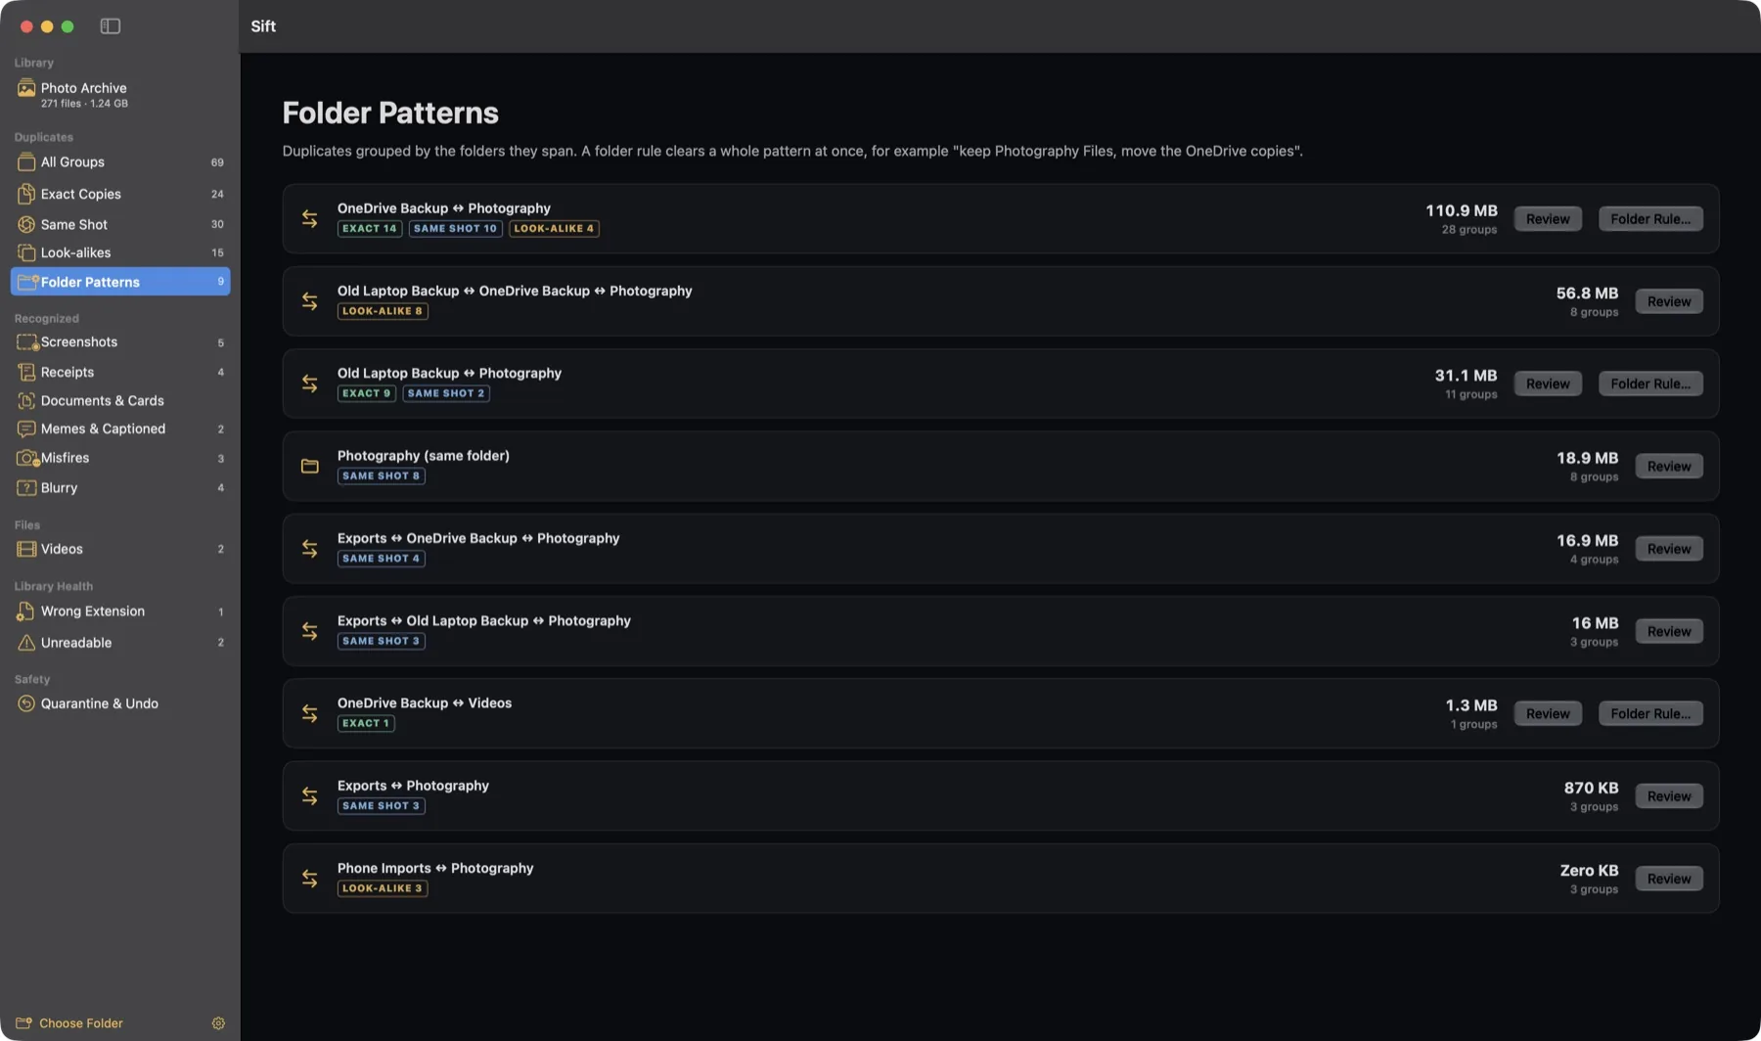The image size is (1761, 1041).
Task: Toggle the sidebar panel icon
Action: [111, 26]
